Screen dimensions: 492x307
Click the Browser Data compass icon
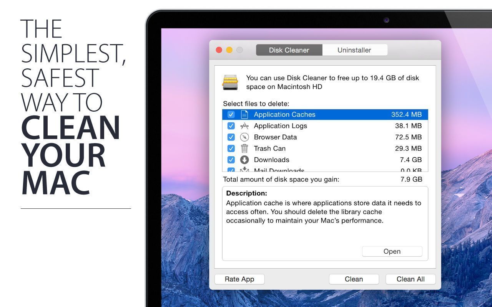244,137
